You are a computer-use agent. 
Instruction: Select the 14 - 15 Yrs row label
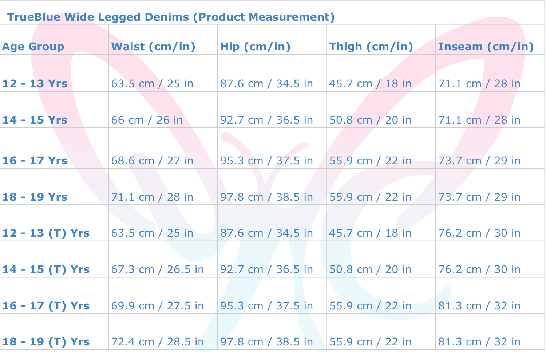[35, 120]
